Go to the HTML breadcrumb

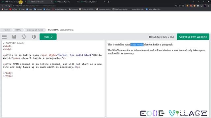pyautogui.click(x=18, y=30)
